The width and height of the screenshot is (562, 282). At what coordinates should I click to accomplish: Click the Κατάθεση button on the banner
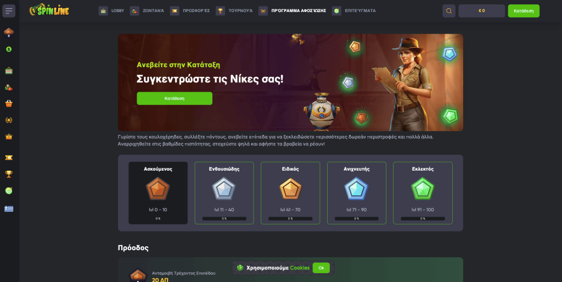click(x=175, y=98)
